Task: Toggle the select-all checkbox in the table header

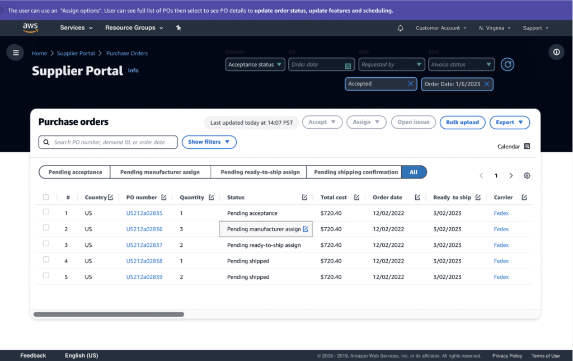Action: coord(46,197)
